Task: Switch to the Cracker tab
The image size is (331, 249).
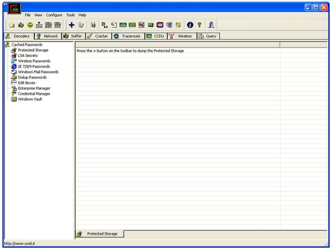Action: tap(99, 36)
